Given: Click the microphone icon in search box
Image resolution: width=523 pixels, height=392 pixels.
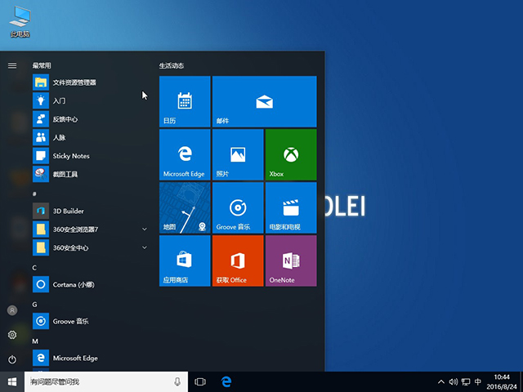Looking at the screenshot, I should click(x=177, y=381).
